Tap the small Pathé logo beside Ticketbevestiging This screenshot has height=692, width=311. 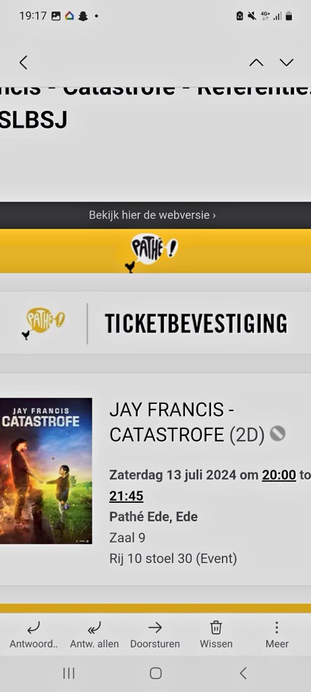(43, 323)
